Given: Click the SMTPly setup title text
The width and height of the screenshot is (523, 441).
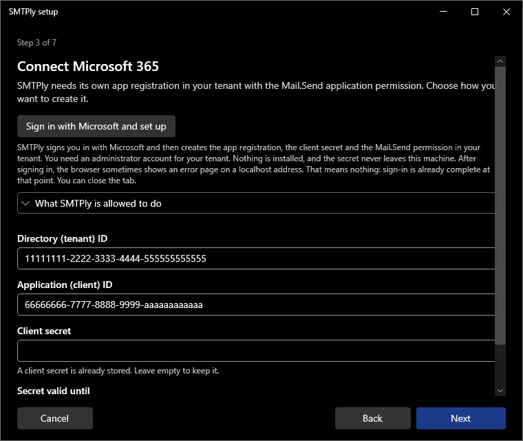Looking at the screenshot, I should point(33,12).
